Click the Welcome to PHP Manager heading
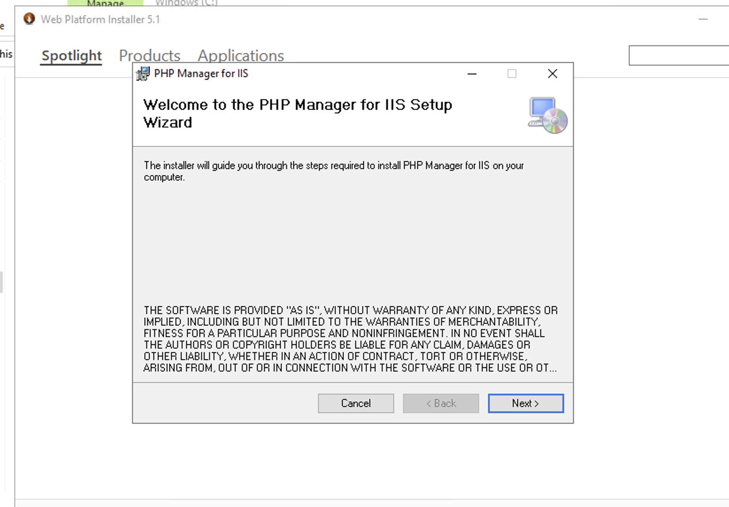The height and width of the screenshot is (507, 729). click(298, 113)
